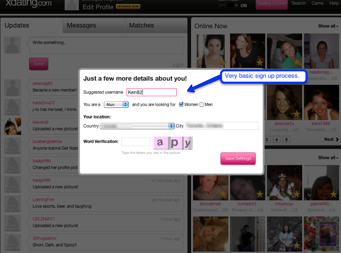The image size is (341, 253).
Task: Click the captcha image showing 'a p y'
Action: pos(173,143)
